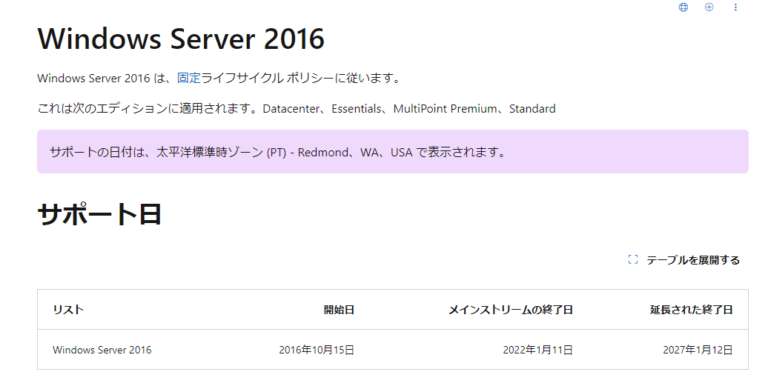Image resolution: width=768 pixels, height=392 pixels.
Task: Click the Windows Server 2016 page heading
Action: click(181, 39)
